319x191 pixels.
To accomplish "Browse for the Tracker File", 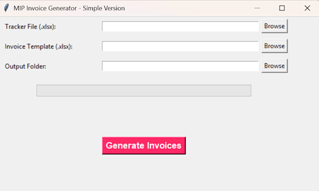I will point(274,26).
